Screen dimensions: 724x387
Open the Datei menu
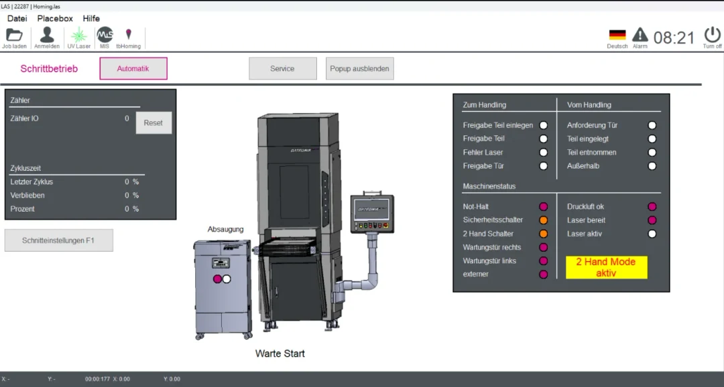[17, 18]
